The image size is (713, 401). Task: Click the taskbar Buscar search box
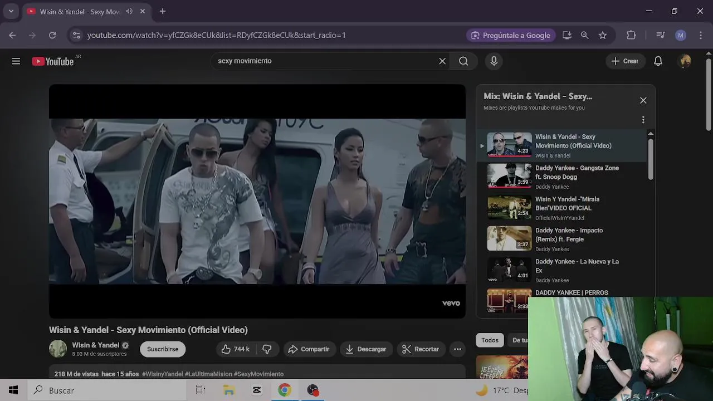pyautogui.click(x=107, y=390)
